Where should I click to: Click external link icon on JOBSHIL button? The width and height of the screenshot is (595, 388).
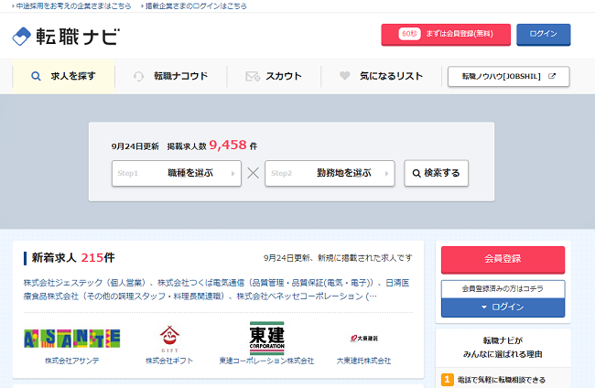552,76
